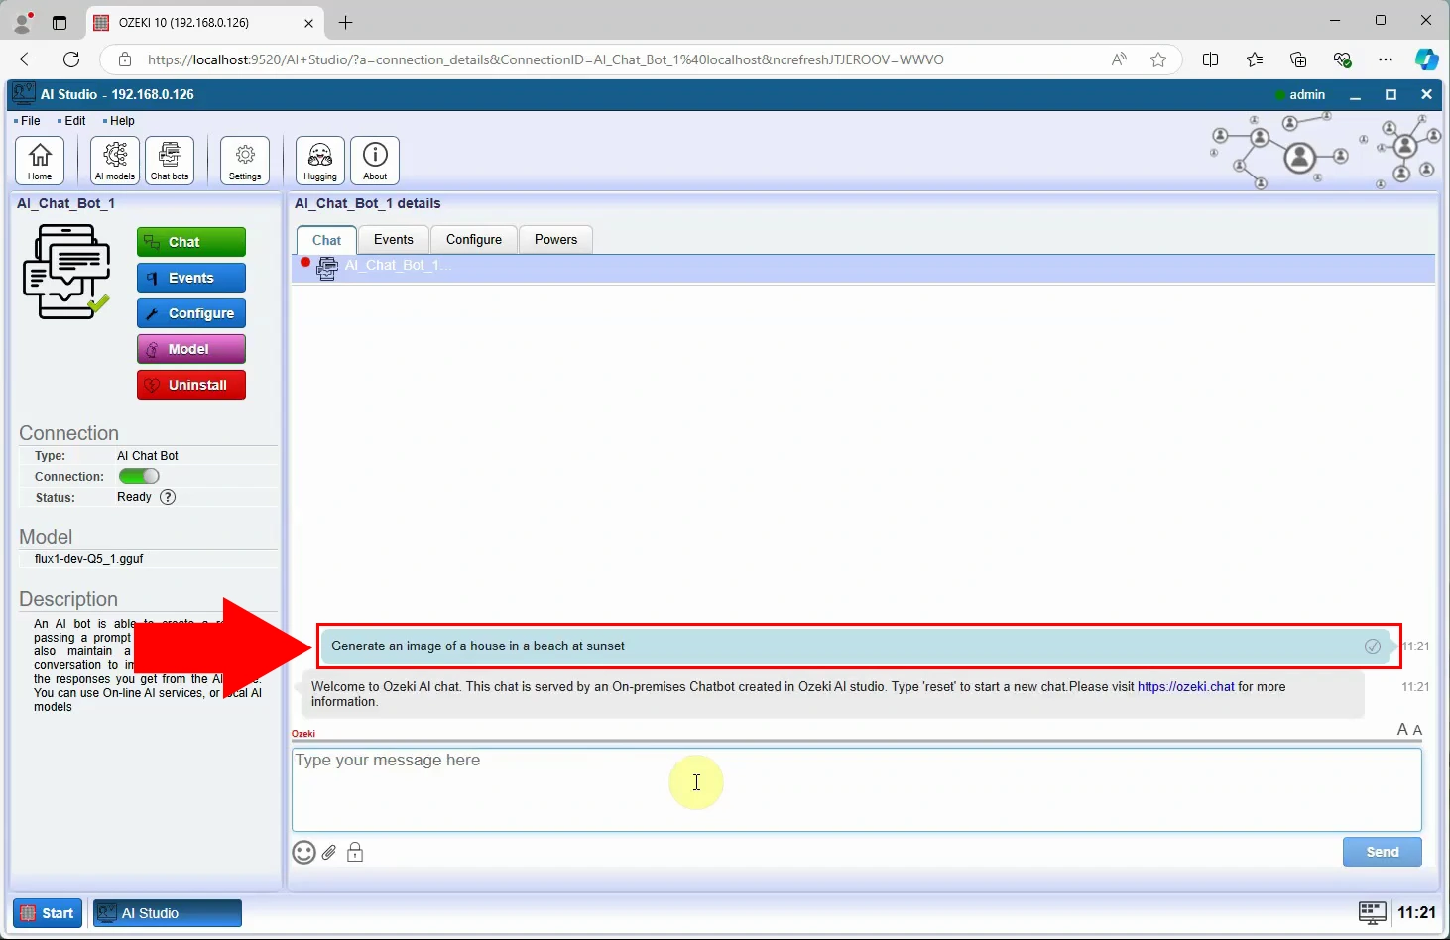1450x940 pixels.
Task: Open the Hugging toolbar icon
Action: pyautogui.click(x=320, y=160)
